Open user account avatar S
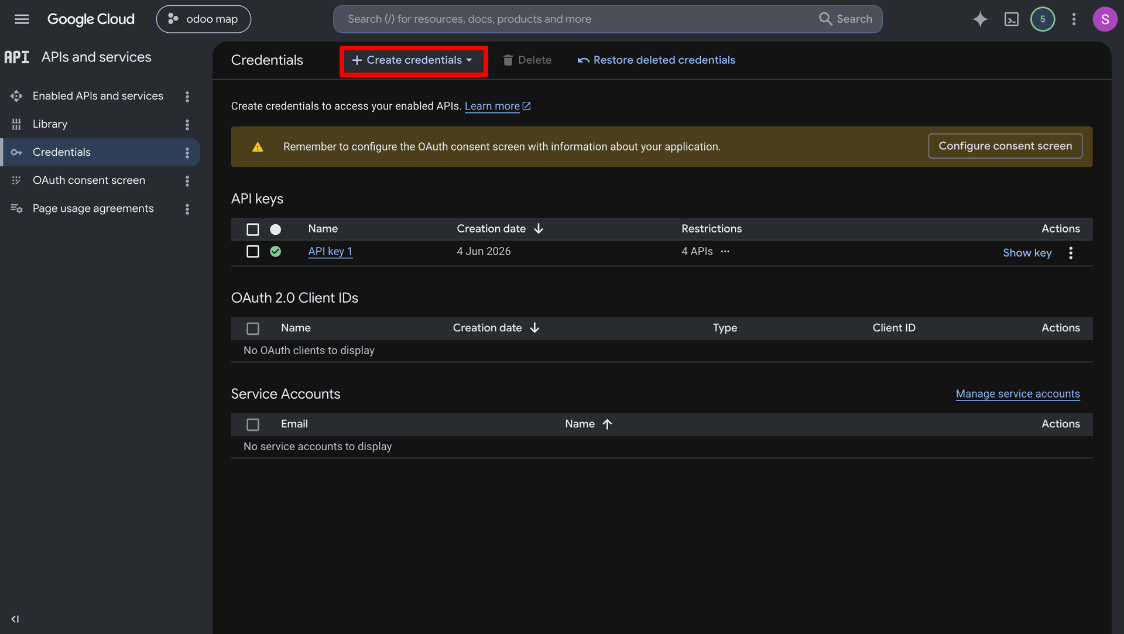 click(x=1105, y=19)
